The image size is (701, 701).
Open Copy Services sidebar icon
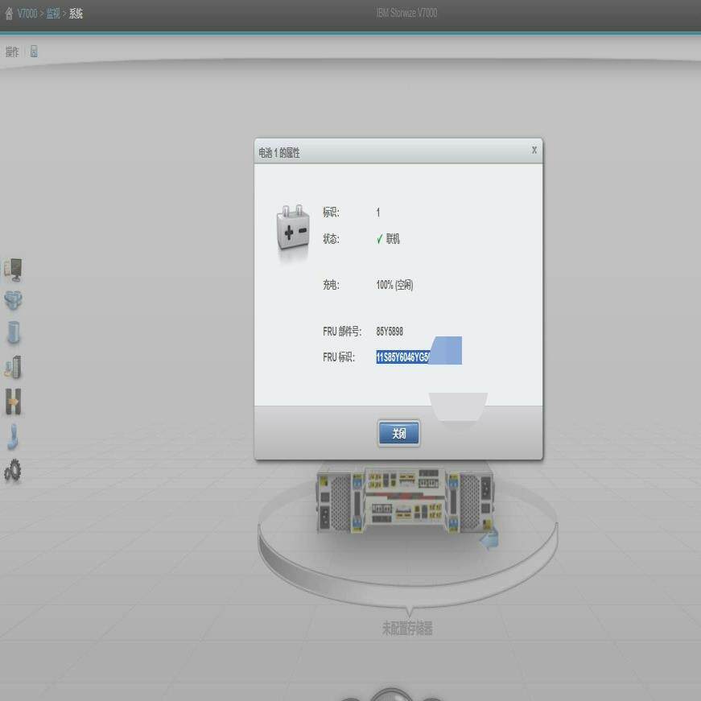pyautogui.click(x=13, y=402)
